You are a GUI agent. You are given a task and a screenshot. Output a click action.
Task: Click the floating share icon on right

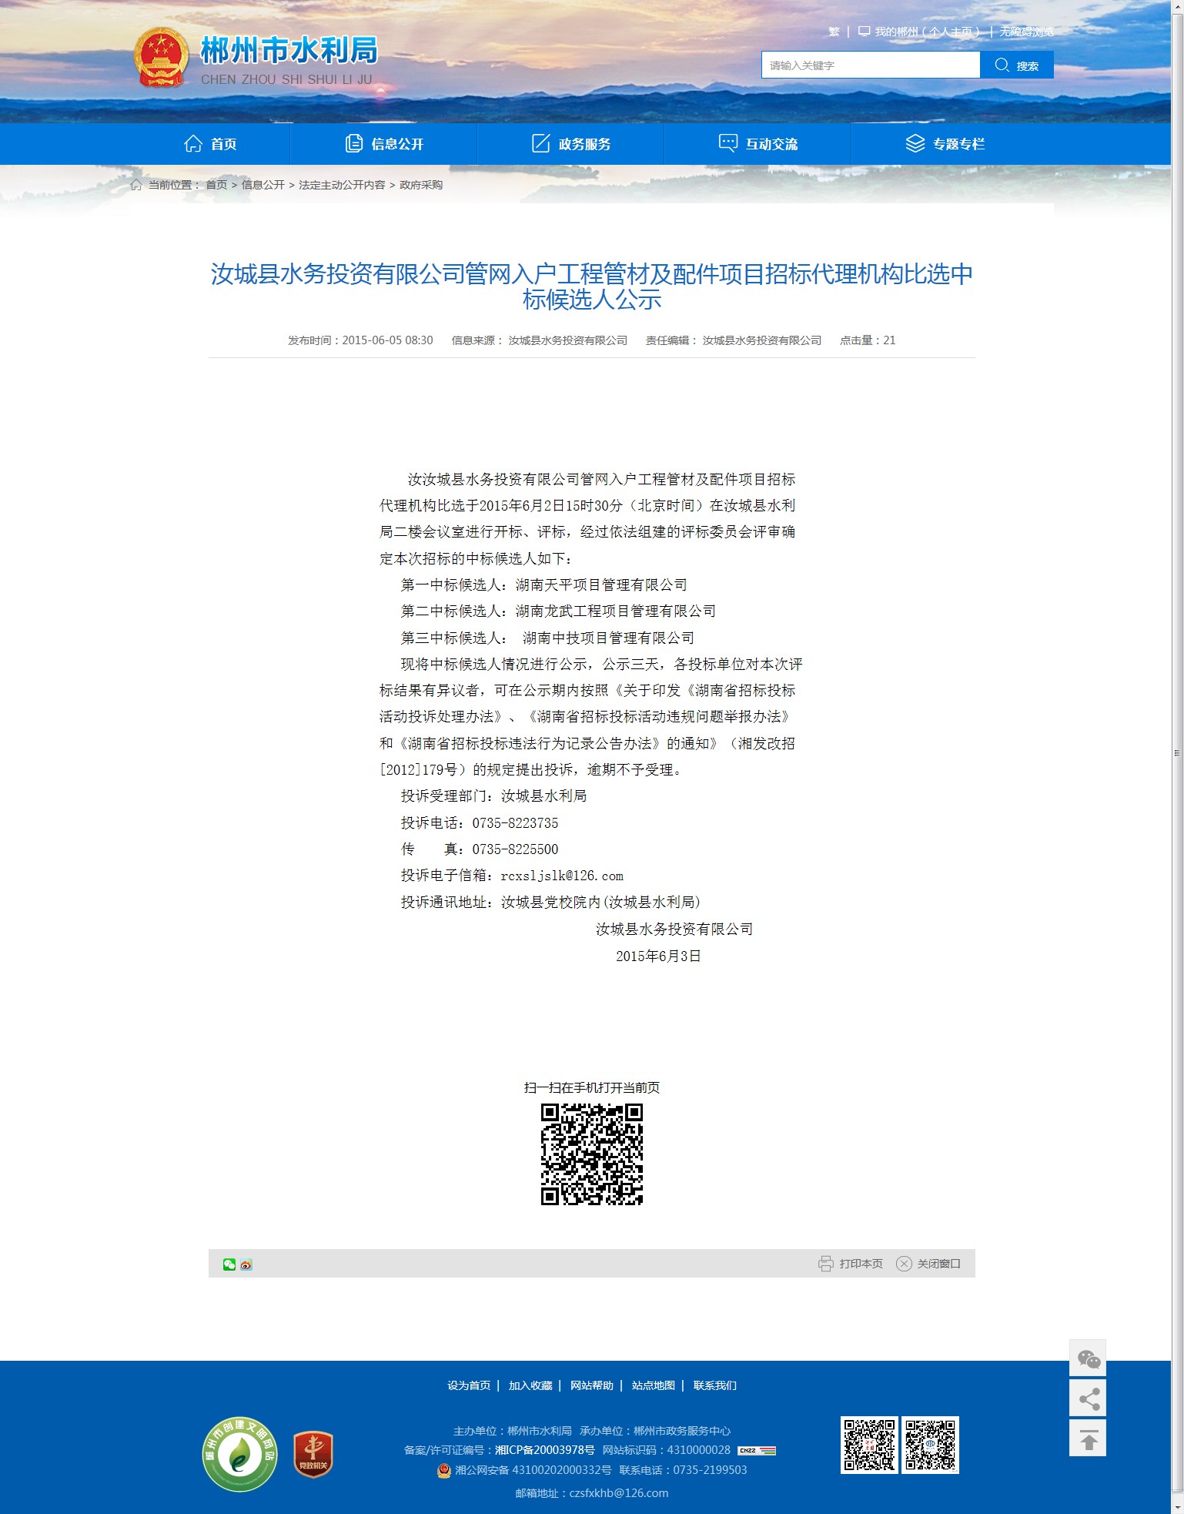[1088, 1398]
